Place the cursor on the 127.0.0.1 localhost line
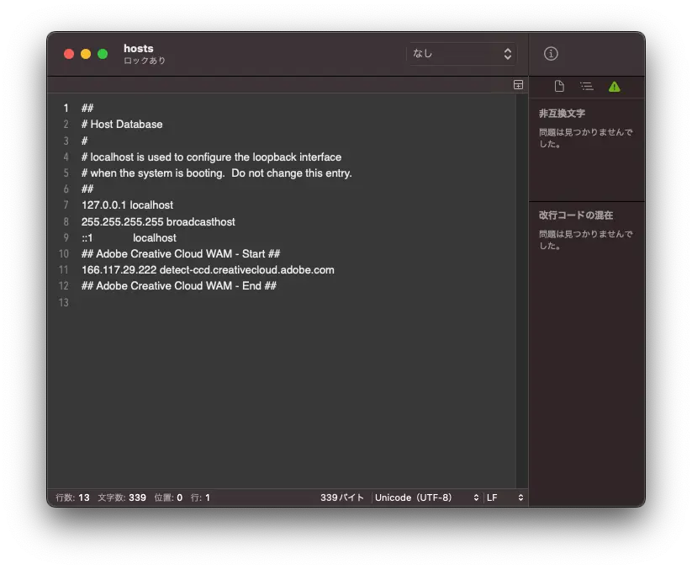Viewport: 692px width, 569px height. point(128,205)
